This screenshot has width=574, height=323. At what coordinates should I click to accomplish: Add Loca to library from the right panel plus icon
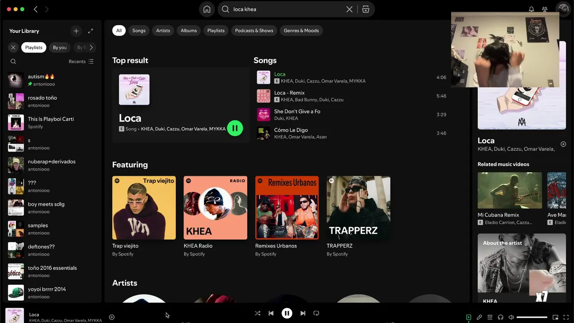click(x=563, y=144)
